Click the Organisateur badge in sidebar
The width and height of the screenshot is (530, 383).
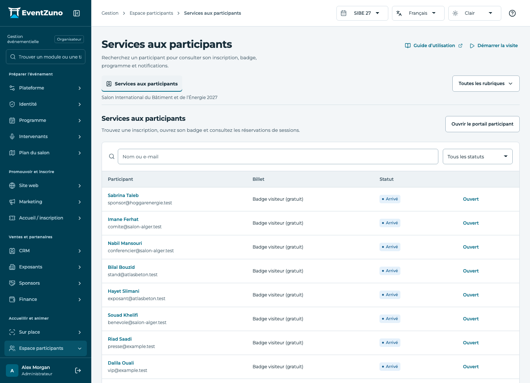tap(69, 39)
